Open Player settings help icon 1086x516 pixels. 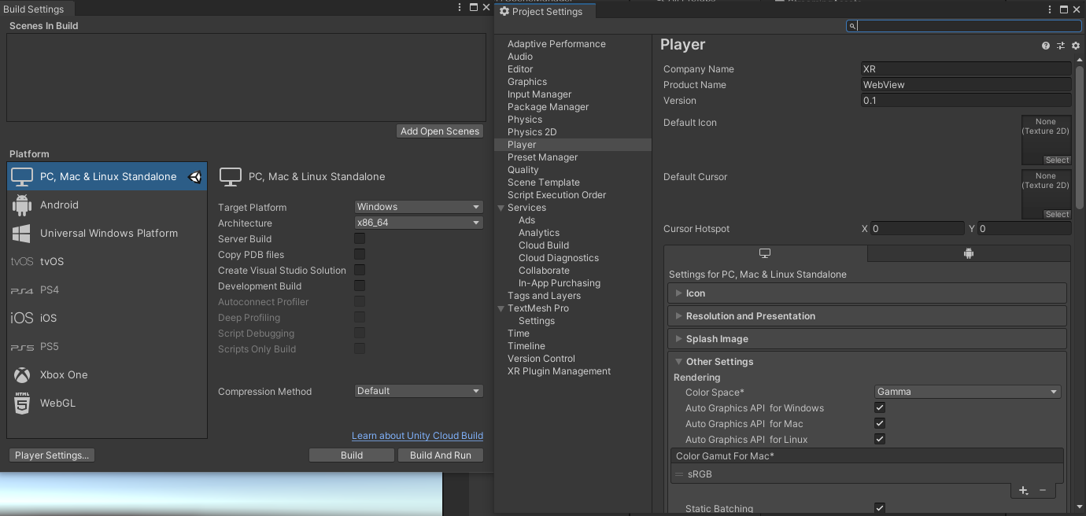click(x=1046, y=46)
